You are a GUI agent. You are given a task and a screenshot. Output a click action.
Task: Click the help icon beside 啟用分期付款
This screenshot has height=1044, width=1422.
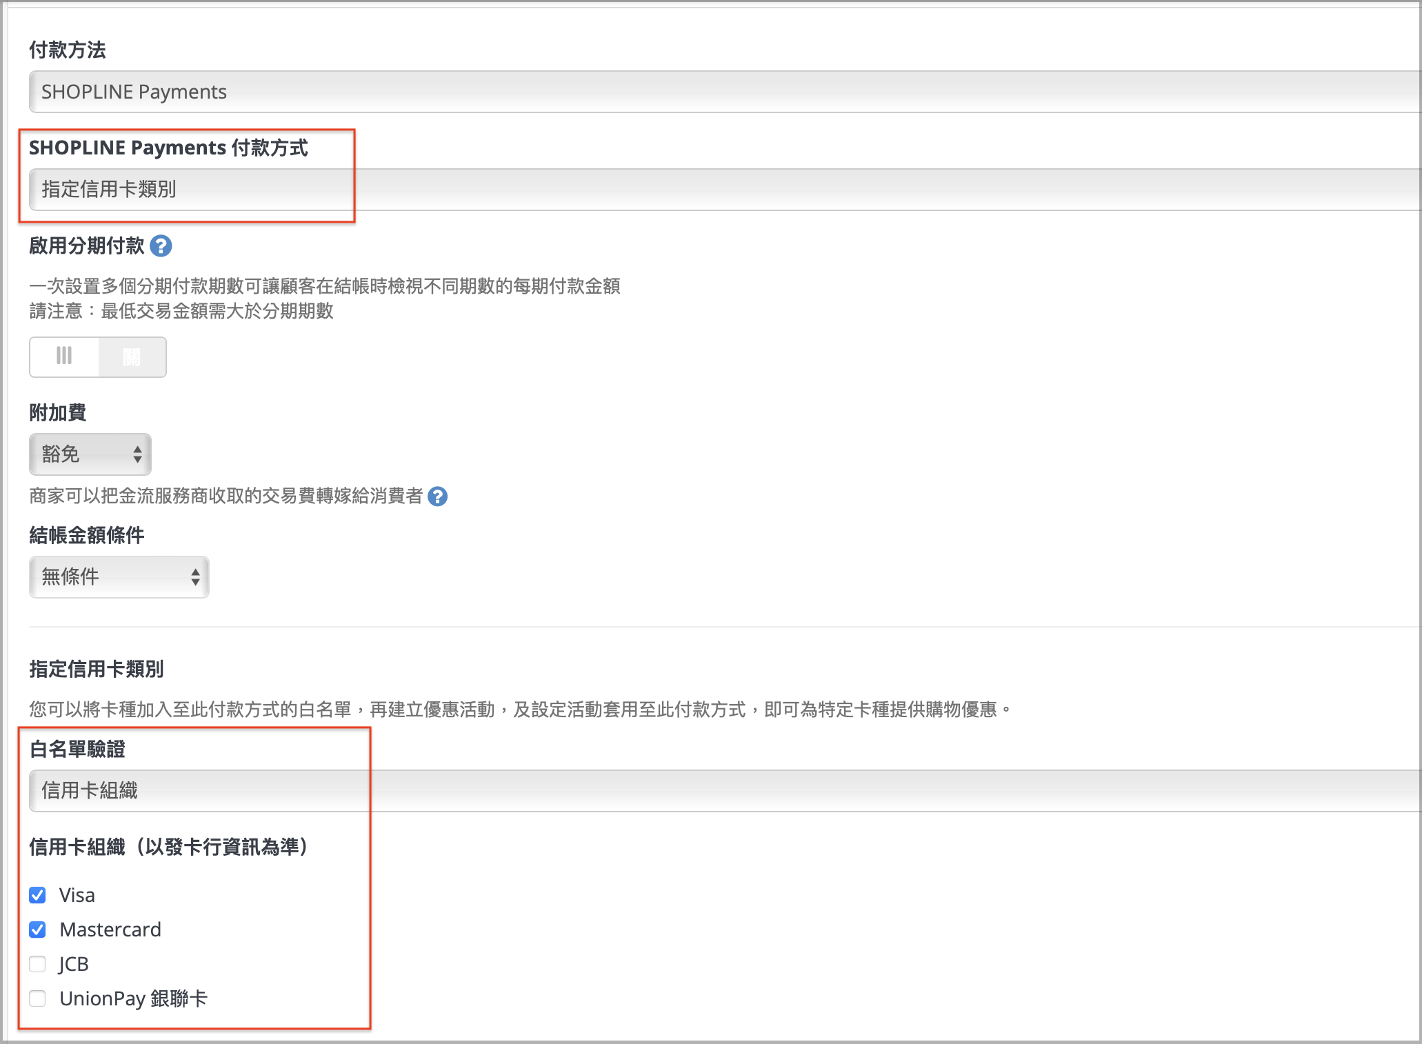pyautogui.click(x=161, y=245)
